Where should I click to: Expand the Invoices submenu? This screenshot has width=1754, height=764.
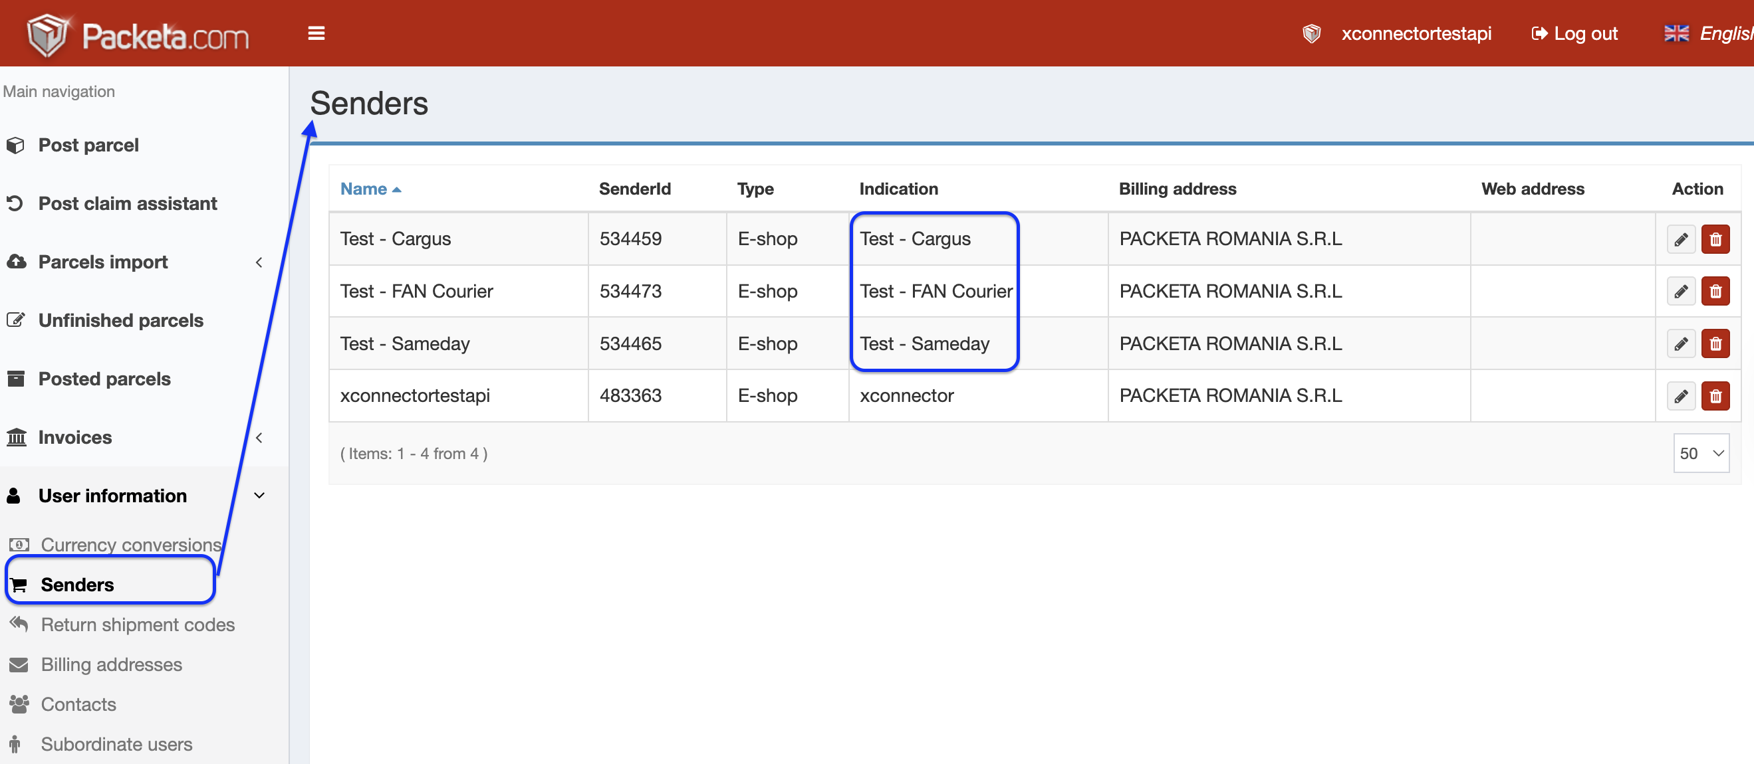pos(75,437)
